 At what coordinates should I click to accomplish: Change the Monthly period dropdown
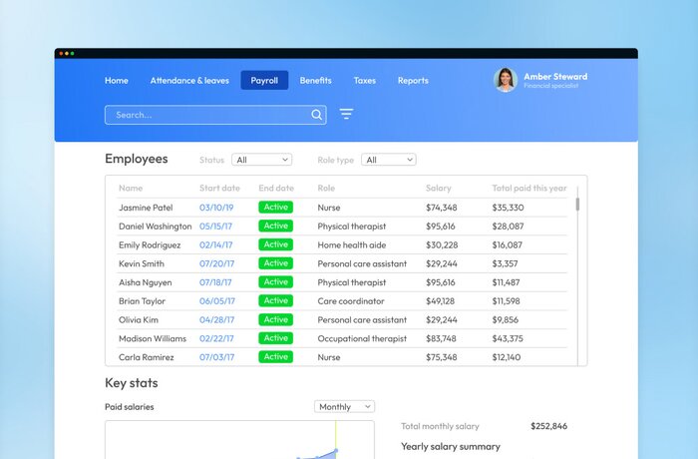[x=344, y=407]
